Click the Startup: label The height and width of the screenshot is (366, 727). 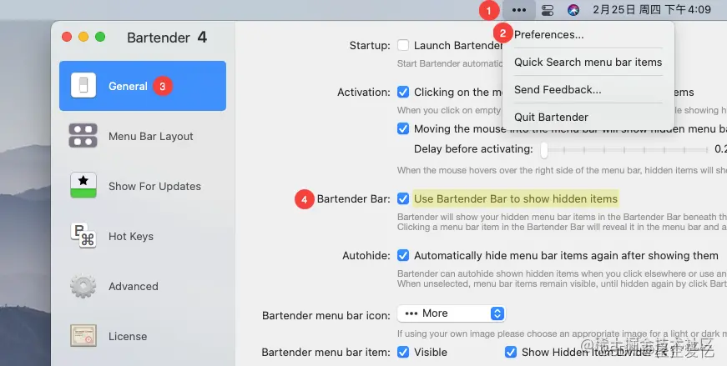370,46
